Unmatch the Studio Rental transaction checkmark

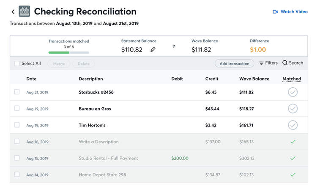pos(293,158)
